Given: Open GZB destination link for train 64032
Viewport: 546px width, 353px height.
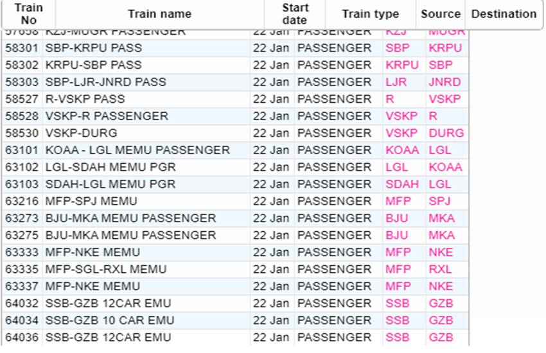Looking at the screenshot, I should tap(441, 304).
